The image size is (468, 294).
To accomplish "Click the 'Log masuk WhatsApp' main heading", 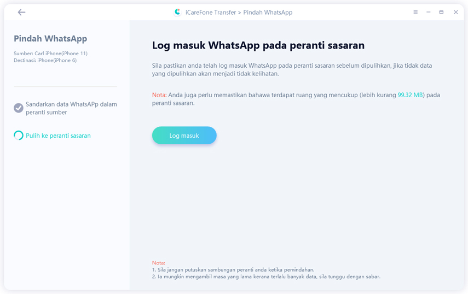I will tap(258, 45).
